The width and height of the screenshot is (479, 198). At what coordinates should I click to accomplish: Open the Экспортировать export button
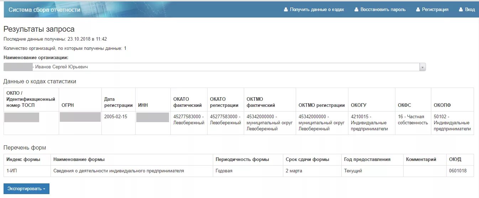26,189
